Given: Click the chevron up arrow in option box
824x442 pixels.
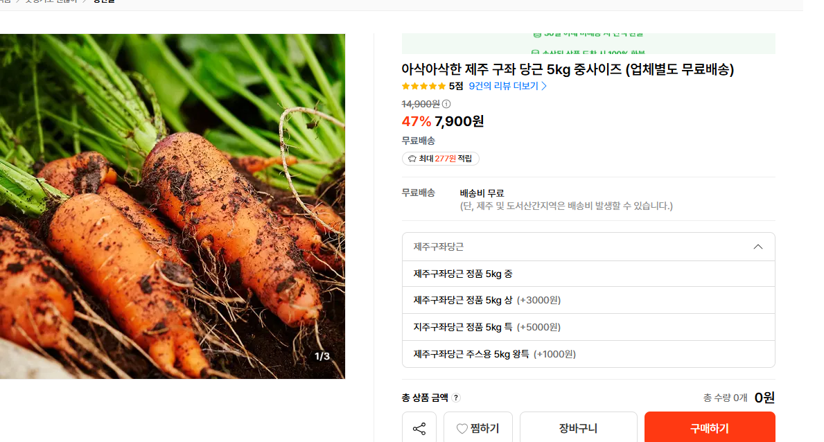Looking at the screenshot, I should 757,247.
